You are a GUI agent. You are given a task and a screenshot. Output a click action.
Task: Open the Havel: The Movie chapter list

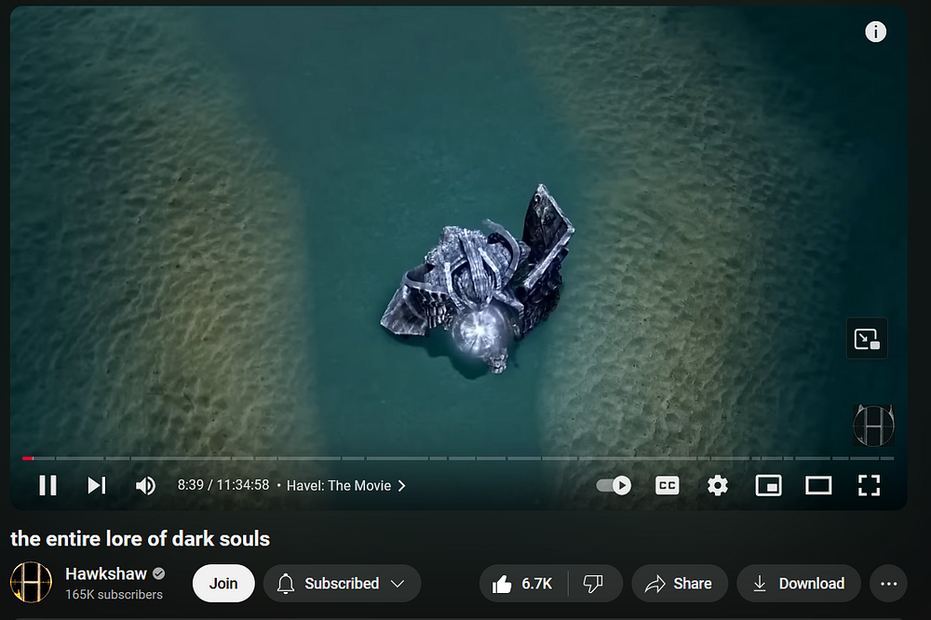coord(346,485)
